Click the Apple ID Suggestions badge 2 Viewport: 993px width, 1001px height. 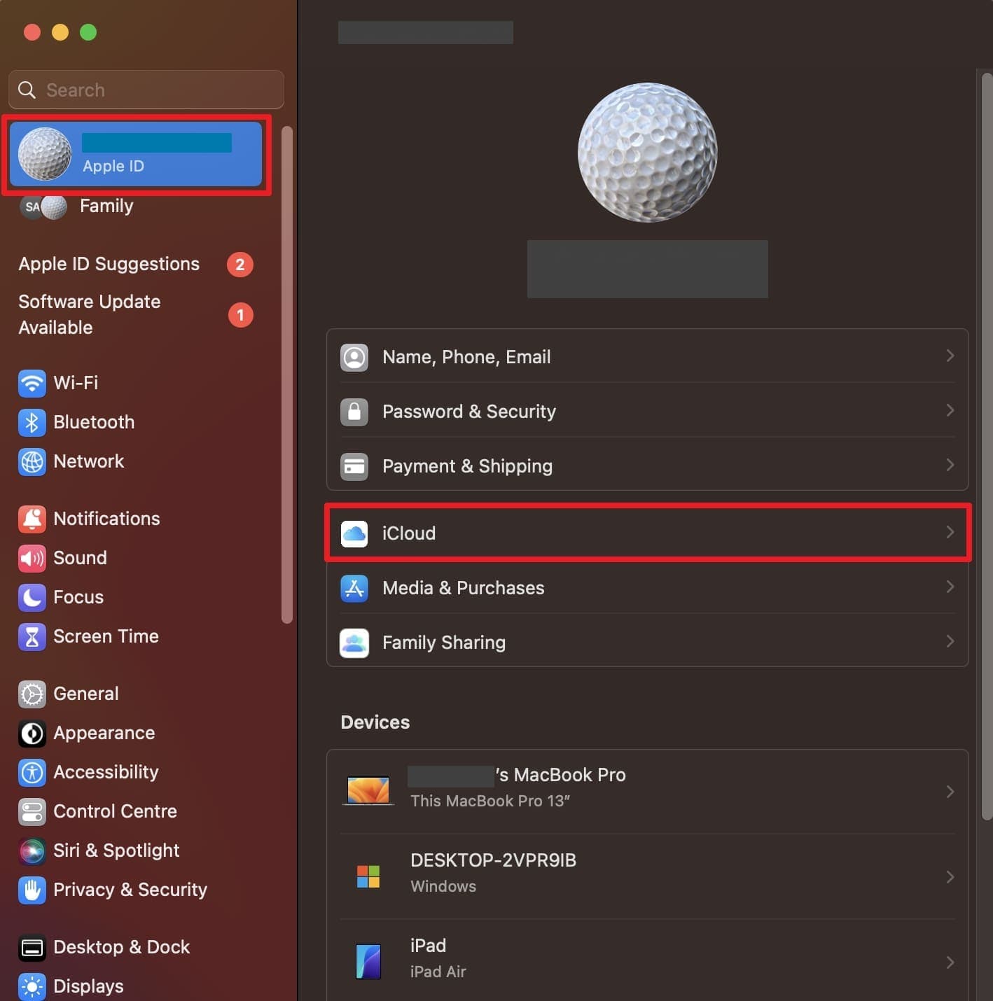[x=240, y=265]
